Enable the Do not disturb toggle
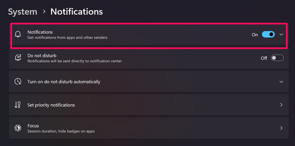The width and height of the screenshot is (295, 146). click(x=277, y=58)
